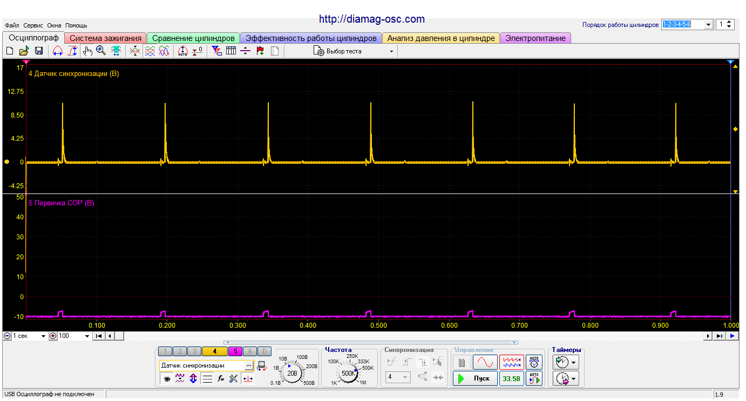Open channel name browse ellipsis button
The image size is (746, 401).
pyautogui.click(x=249, y=365)
